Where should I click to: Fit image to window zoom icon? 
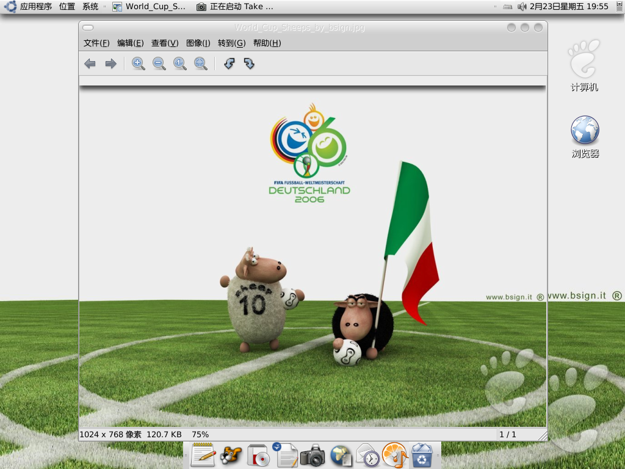[x=200, y=64]
